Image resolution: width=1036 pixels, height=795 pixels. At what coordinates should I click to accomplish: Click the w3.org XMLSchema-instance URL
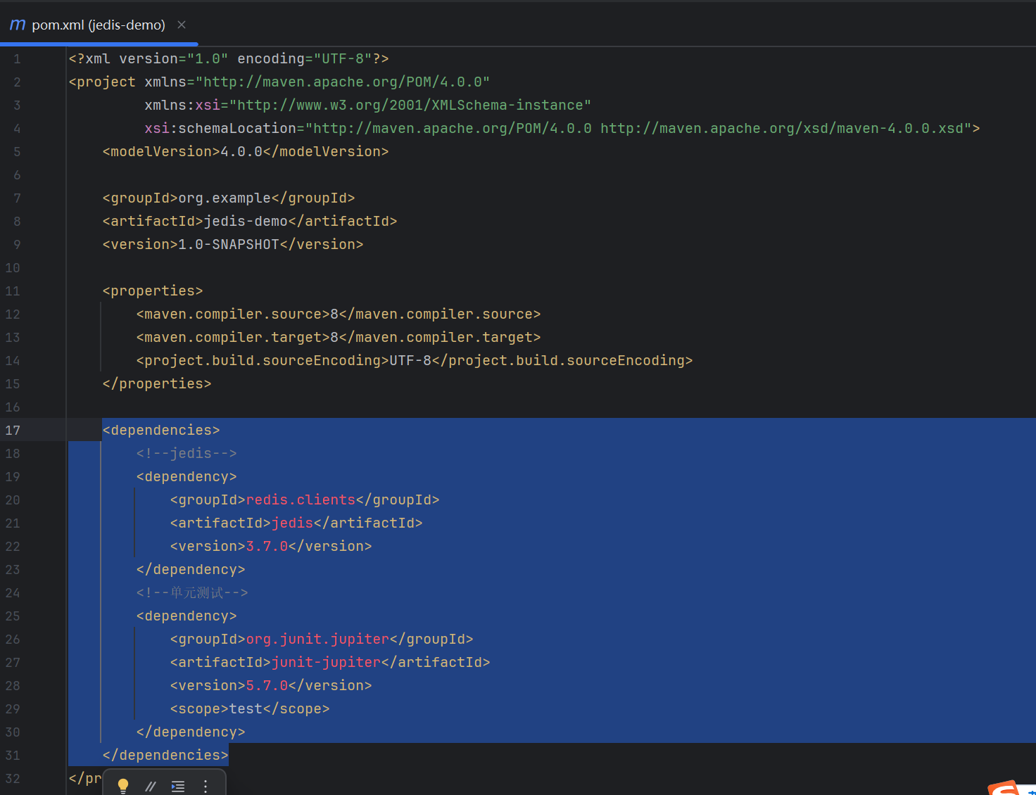point(410,106)
